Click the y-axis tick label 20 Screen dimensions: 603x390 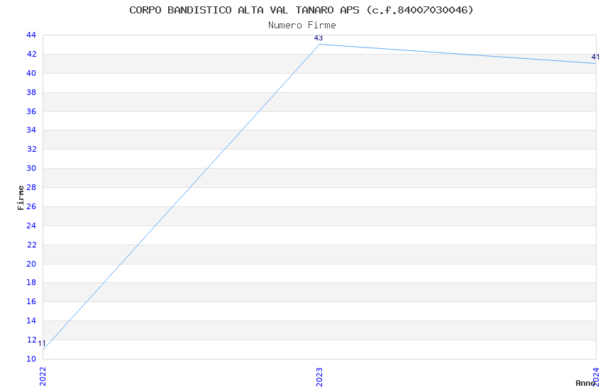31,264
